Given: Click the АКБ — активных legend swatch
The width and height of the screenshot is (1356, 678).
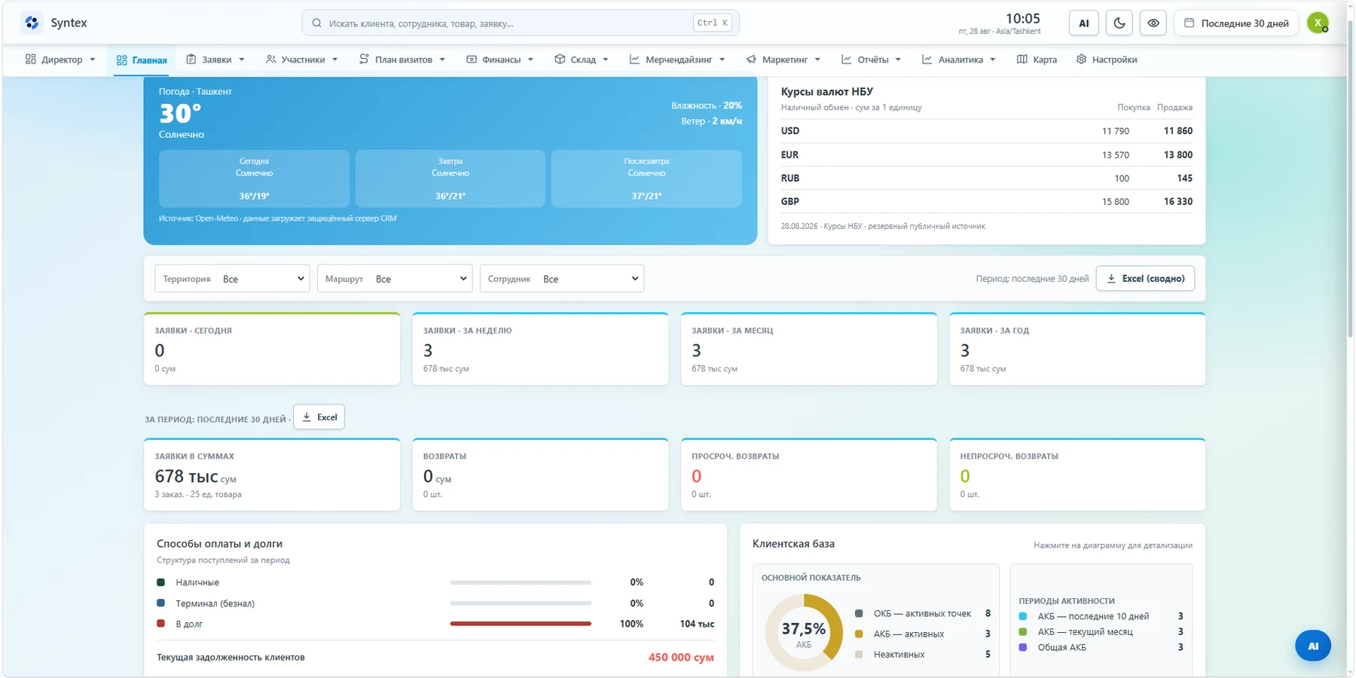Looking at the screenshot, I should [859, 634].
